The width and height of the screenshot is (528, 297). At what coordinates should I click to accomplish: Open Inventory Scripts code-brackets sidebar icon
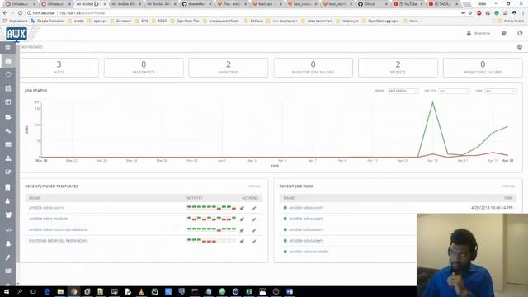coord(8,229)
